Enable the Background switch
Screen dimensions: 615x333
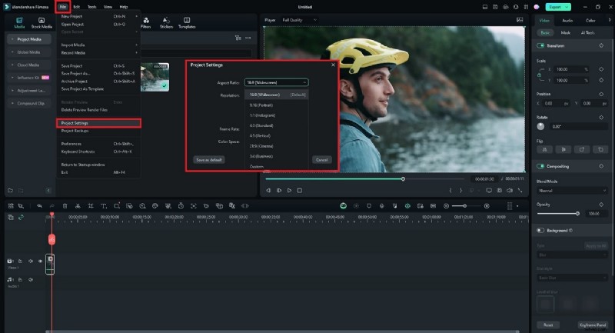pyautogui.click(x=540, y=231)
